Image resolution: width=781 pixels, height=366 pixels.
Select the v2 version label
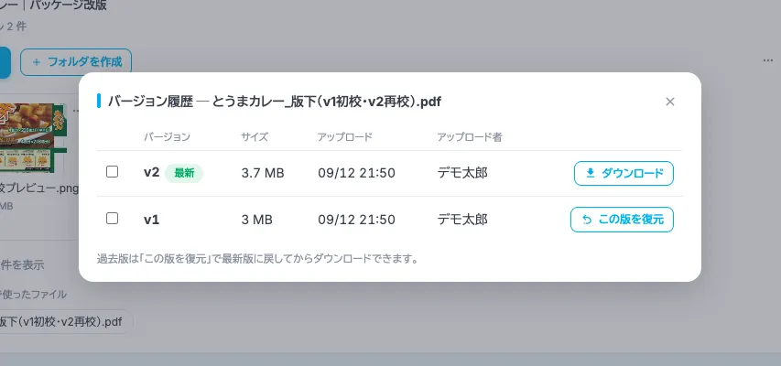click(151, 173)
